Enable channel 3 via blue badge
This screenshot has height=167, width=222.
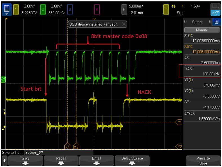tap(70, 10)
